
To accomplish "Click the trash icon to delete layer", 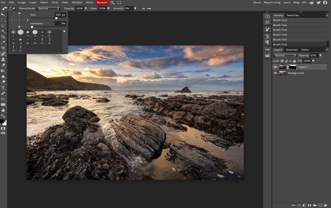I will [325, 205].
